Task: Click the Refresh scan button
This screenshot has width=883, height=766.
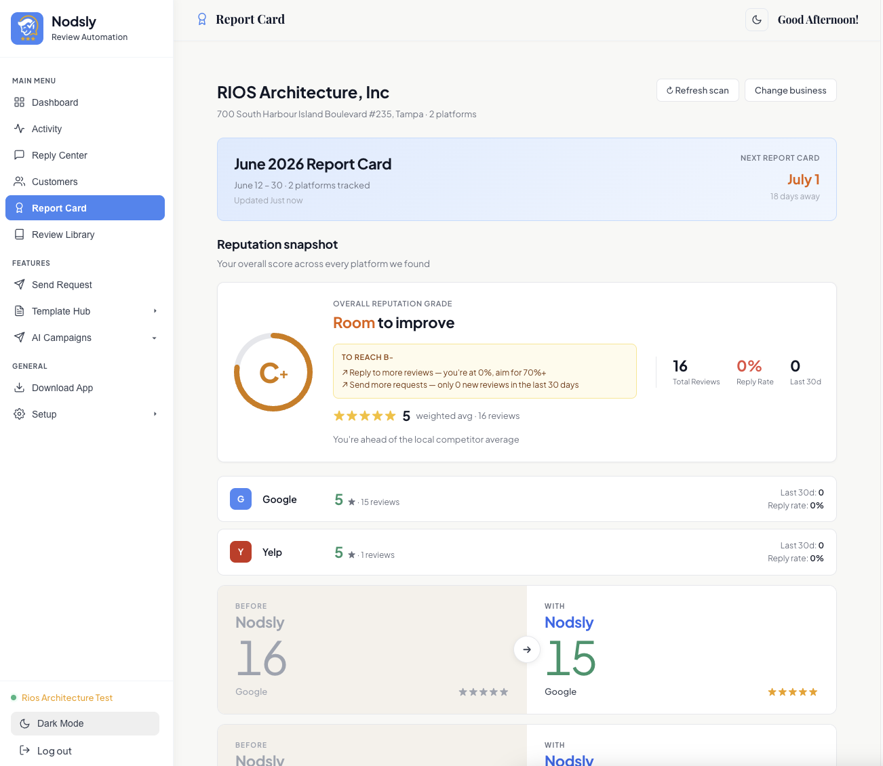Action: [x=697, y=90]
